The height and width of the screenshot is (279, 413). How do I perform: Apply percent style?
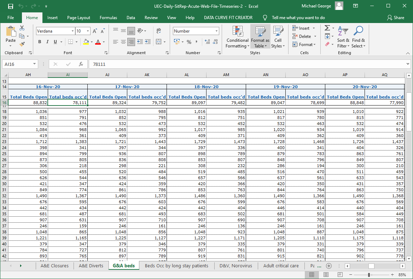pyautogui.click(x=189, y=42)
